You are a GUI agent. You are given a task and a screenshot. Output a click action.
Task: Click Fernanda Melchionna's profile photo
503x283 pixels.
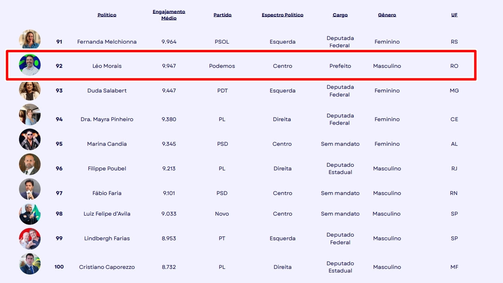tap(30, 40)
